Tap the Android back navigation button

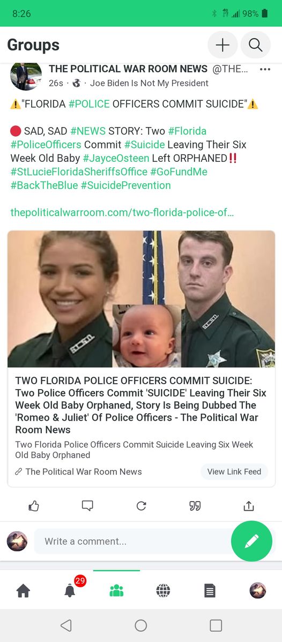coord(66,625)
